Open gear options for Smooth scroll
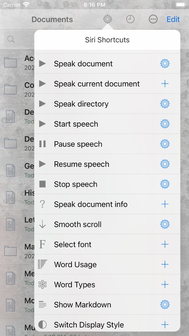The image size is (189, 336). click(165, 224)
